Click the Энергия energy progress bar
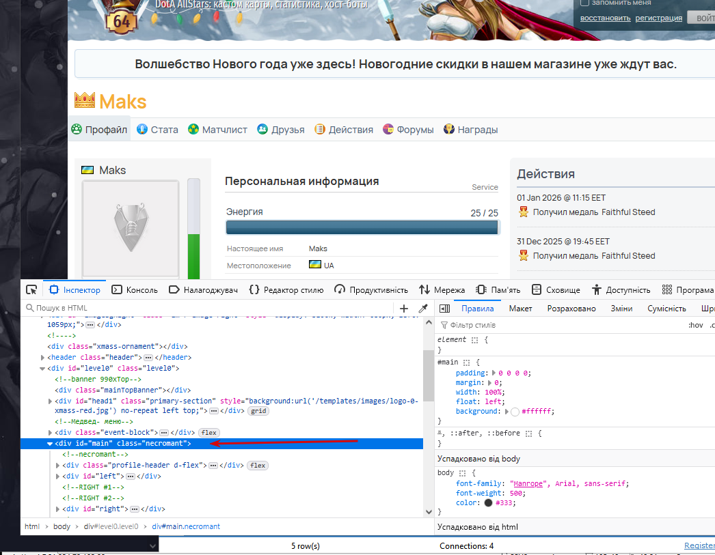The height and width of the screenshot is (555, 715). (362, 227)
